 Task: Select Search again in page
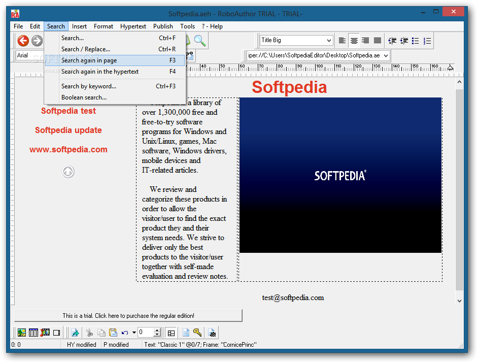coord(115,60)
